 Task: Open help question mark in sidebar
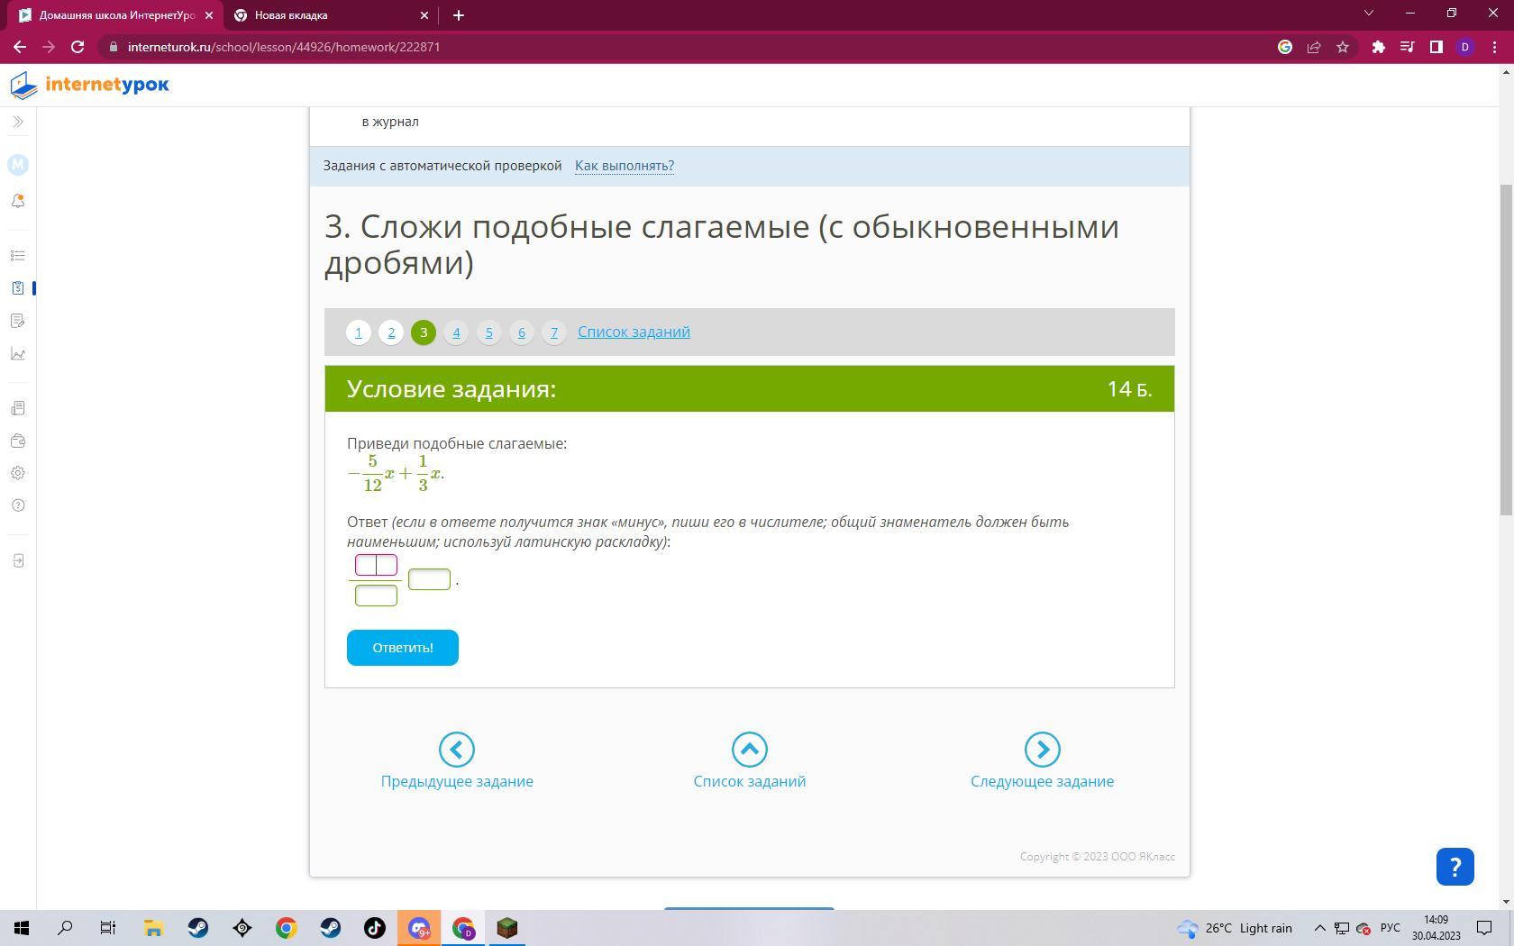click(18, 505)
